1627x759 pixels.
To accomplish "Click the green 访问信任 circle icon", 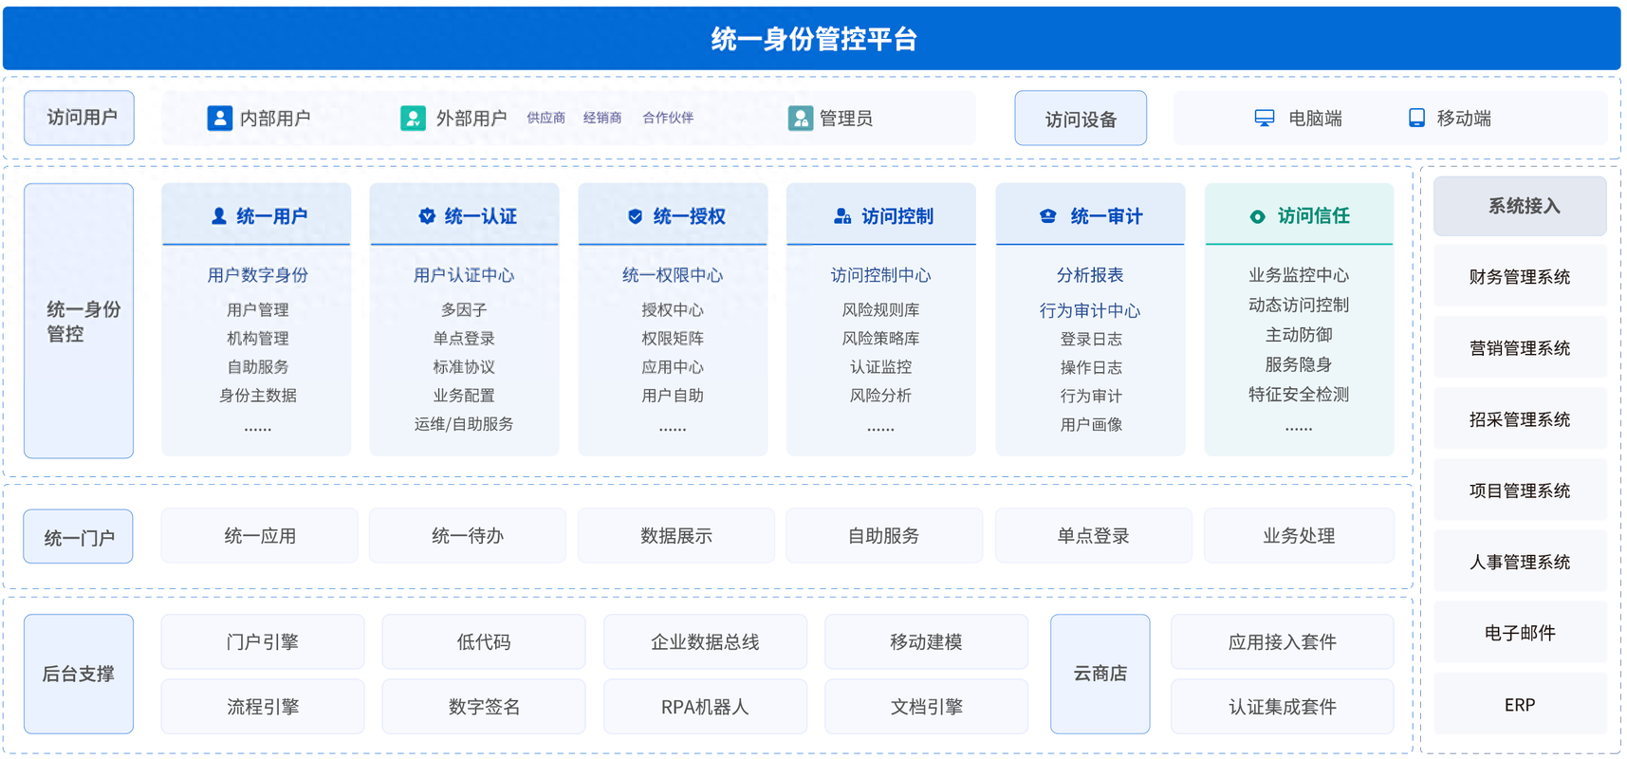I will 1257,216.
